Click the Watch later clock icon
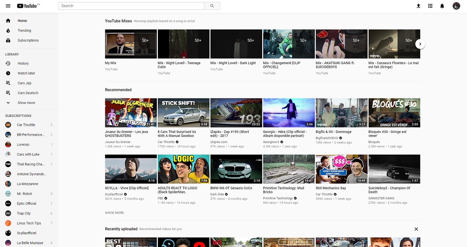Screen dimensions: 467x247 pos(8,73)
